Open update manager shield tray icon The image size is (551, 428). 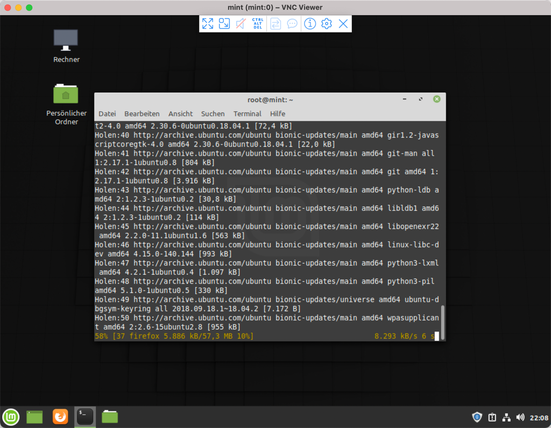(x=477, y=417)
